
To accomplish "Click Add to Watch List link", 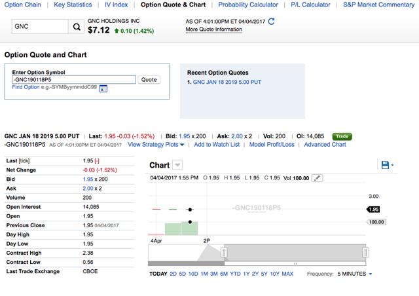I will (x=217, y=145).
